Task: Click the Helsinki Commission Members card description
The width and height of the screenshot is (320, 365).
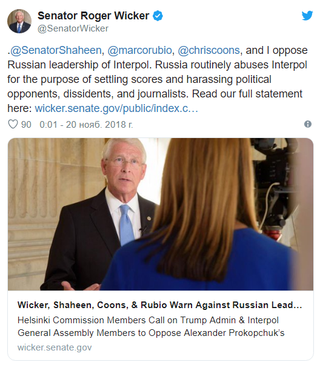Action: pos(151,326)
